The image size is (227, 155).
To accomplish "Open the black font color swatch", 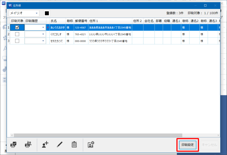I will (47, 13).
